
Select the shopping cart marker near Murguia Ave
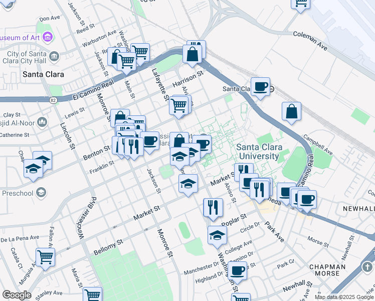pyautogui.click(x=46, y=258)
